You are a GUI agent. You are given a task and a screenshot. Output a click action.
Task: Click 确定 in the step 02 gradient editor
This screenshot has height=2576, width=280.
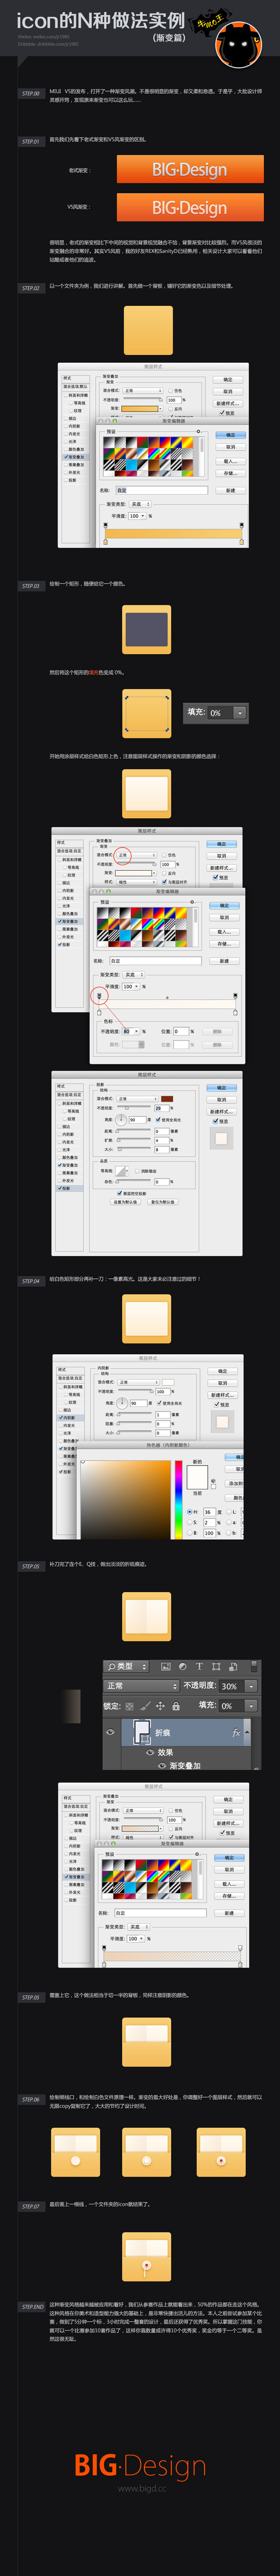[230, 435]
